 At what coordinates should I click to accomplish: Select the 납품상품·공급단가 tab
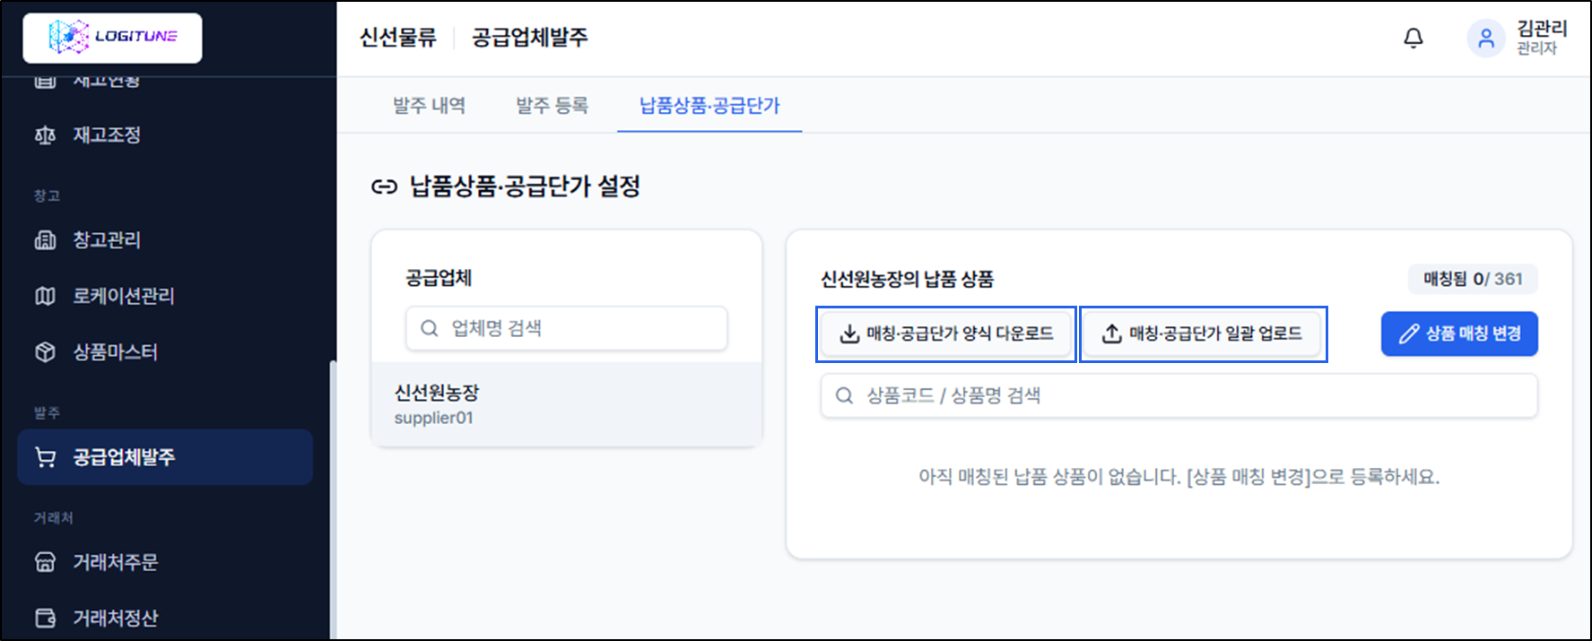[709, 106]
